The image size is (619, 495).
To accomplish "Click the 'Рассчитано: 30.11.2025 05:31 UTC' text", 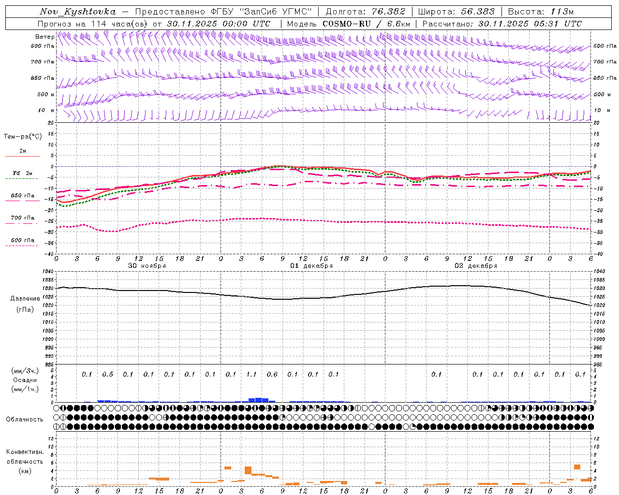I will coord(502,24).
